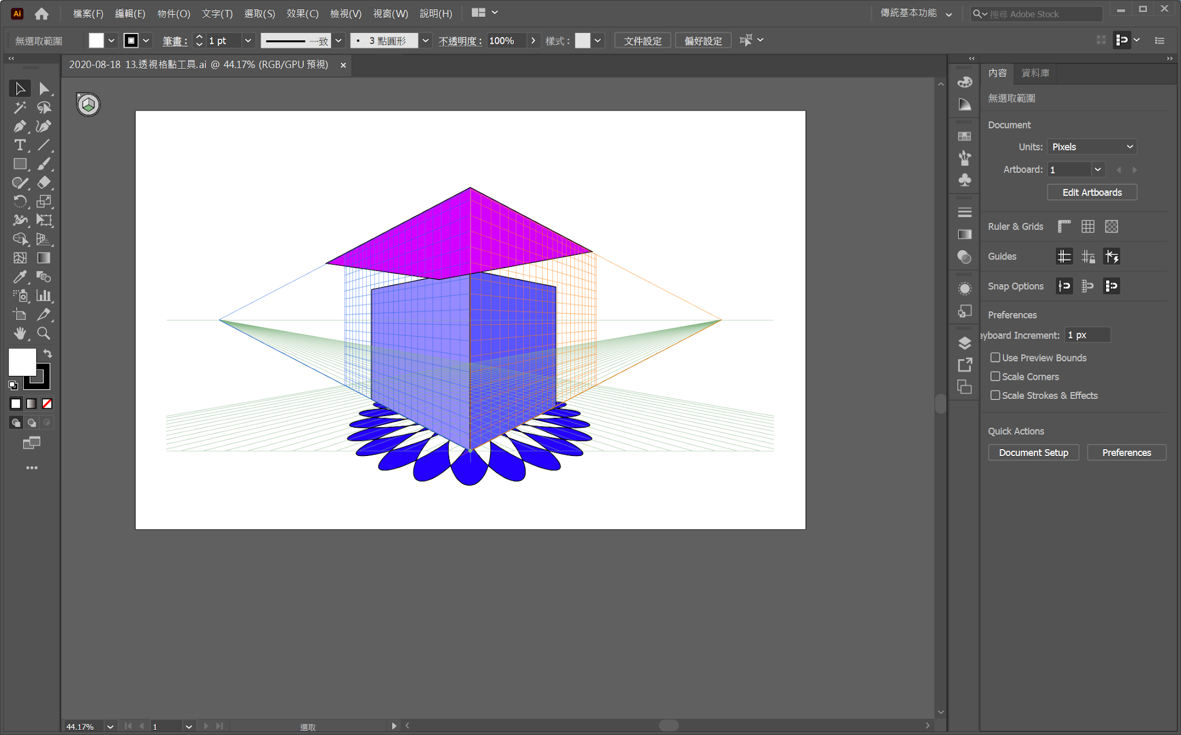Click the Edit Artboards button
The width and height of the screenshot is (1181, 735).
coord(1092,193)
